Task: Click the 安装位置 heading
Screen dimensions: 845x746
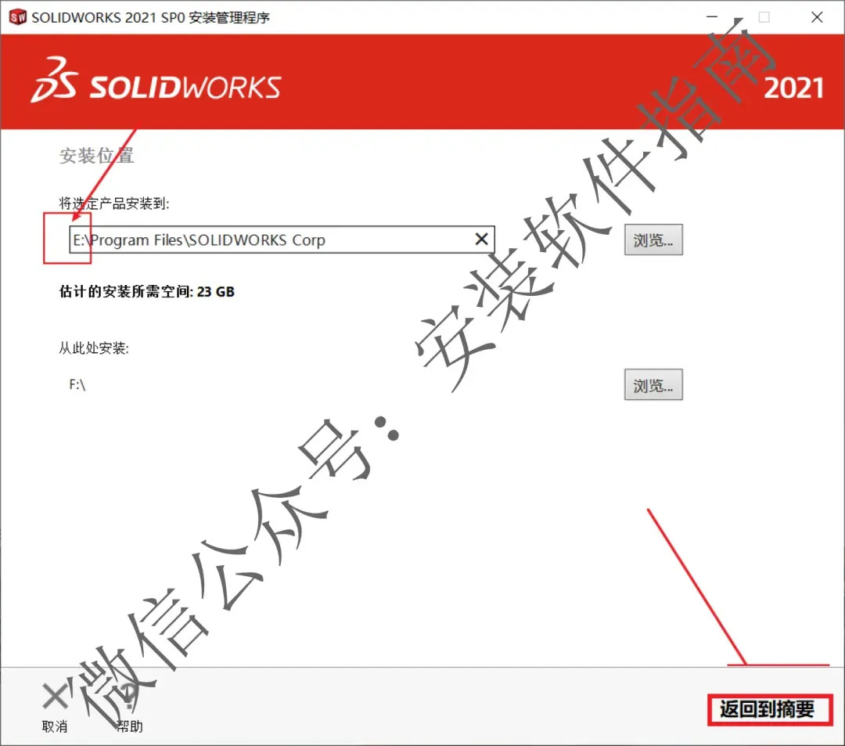Action: click(x=96, y=156)
